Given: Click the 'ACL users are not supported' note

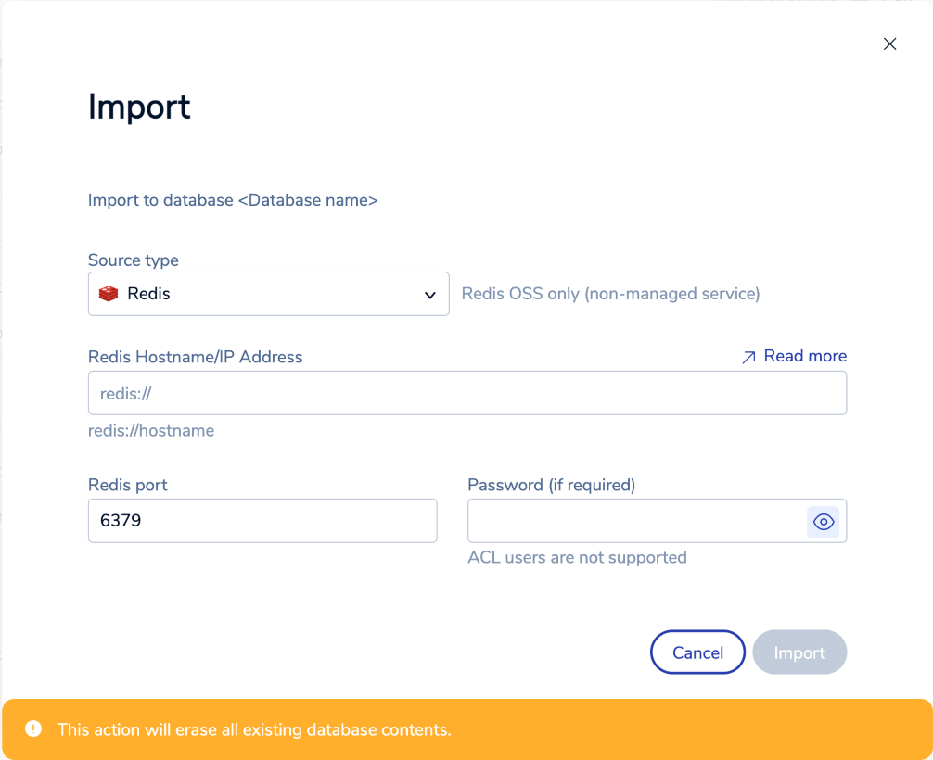Looking at the screenshot, I should click(x=577, y=557).
